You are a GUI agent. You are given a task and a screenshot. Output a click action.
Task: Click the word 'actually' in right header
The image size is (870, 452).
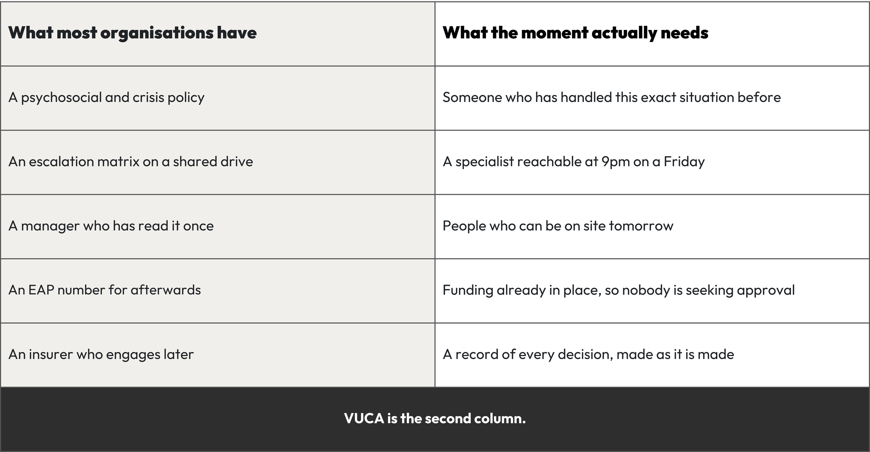tap(624, 34)
